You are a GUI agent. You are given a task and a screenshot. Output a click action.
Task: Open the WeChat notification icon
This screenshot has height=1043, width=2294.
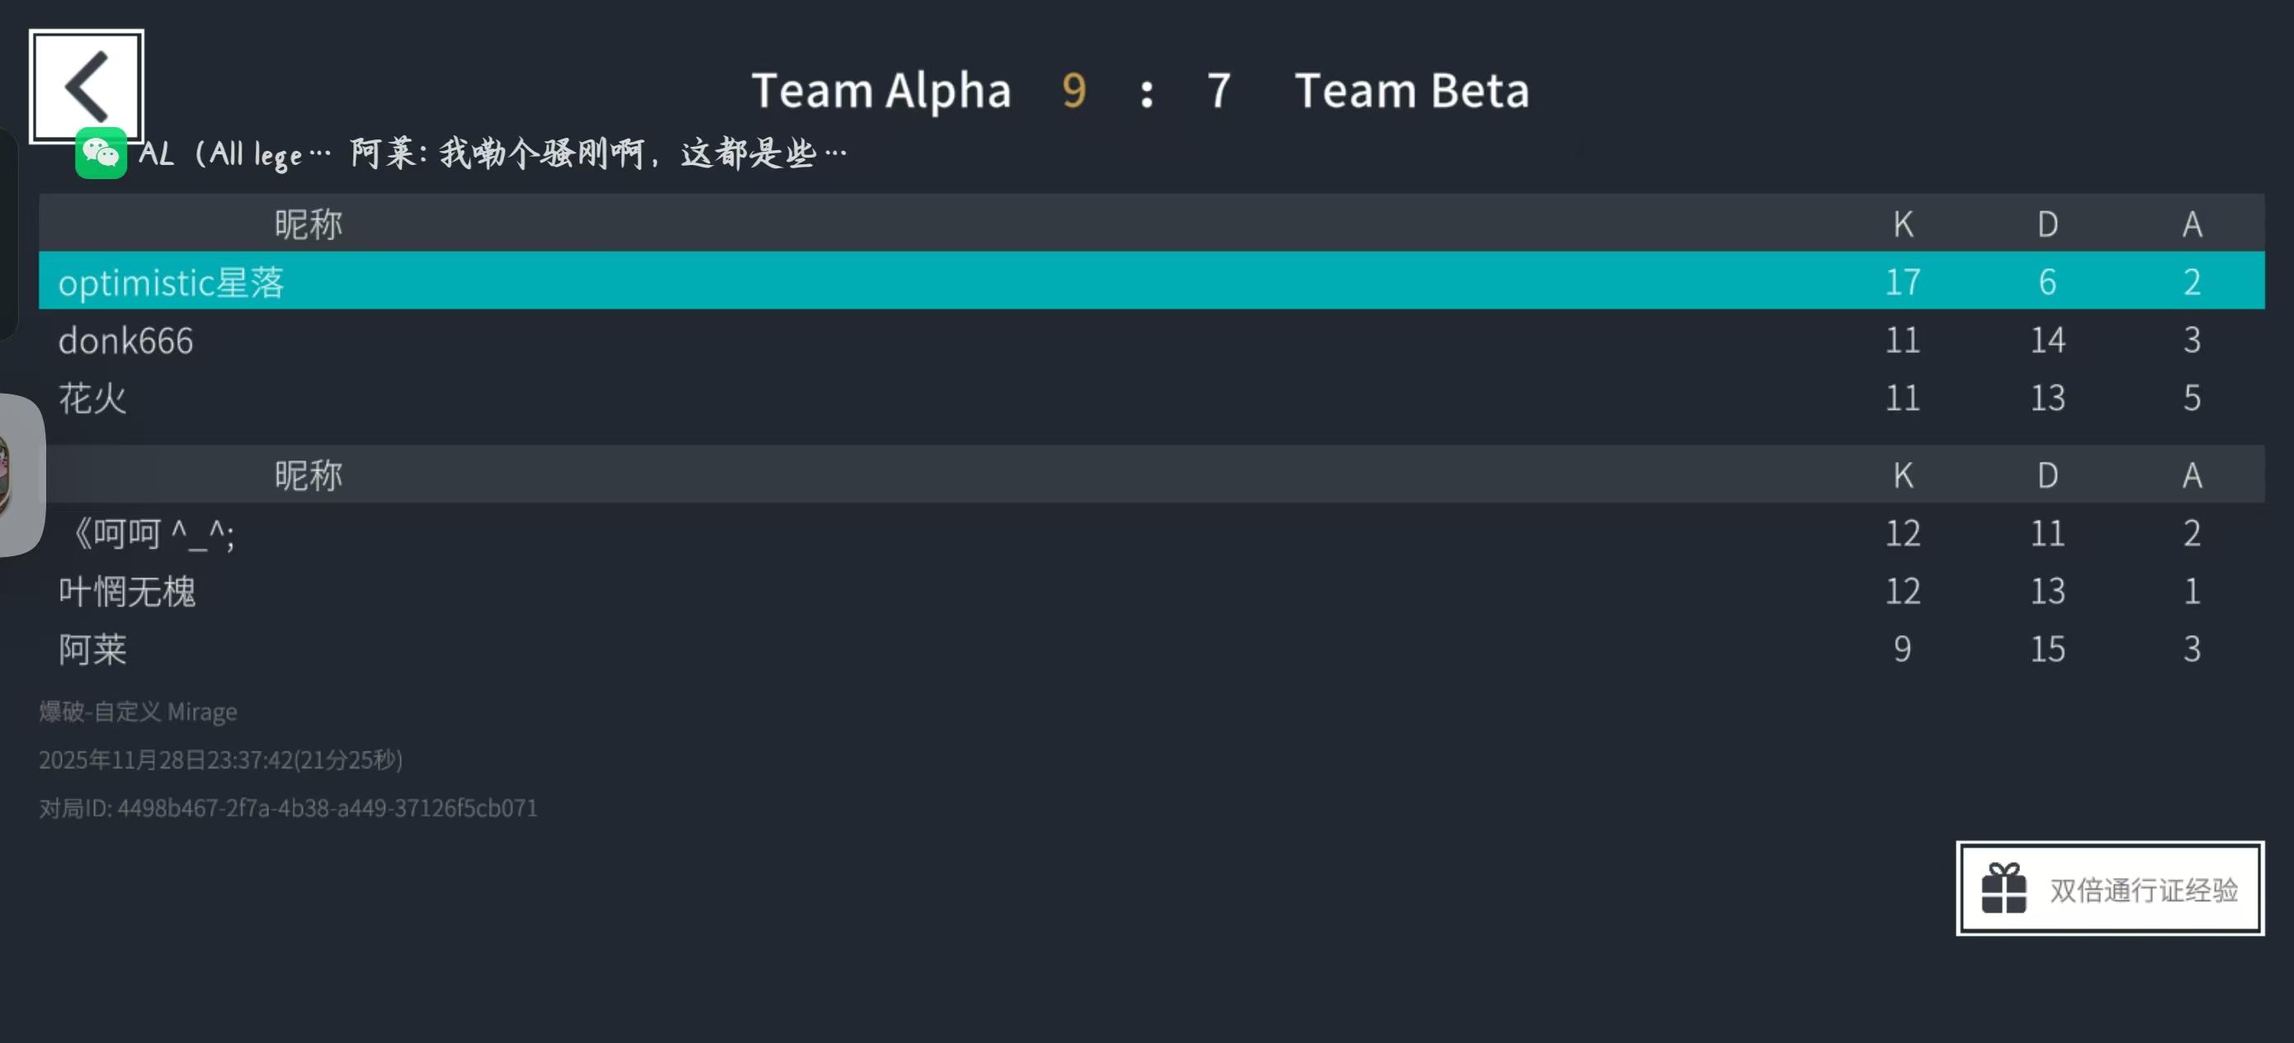[101, 153]
